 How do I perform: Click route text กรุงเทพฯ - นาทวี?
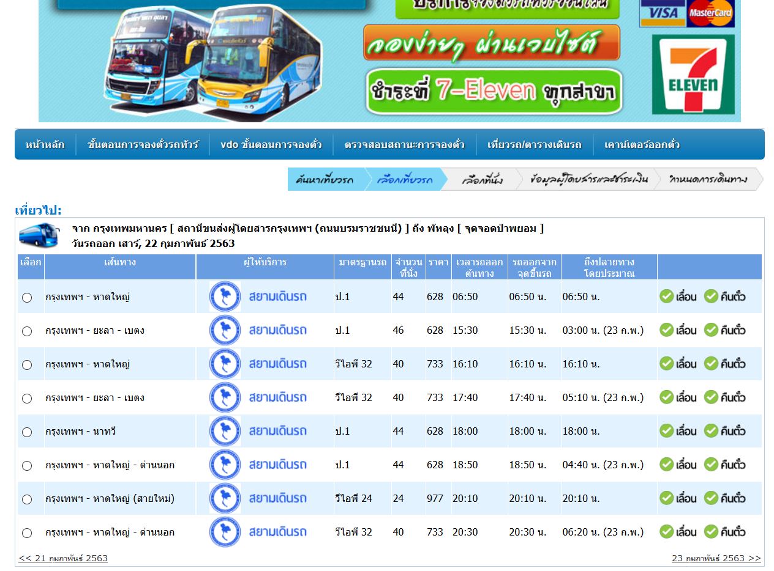[80, 432]
